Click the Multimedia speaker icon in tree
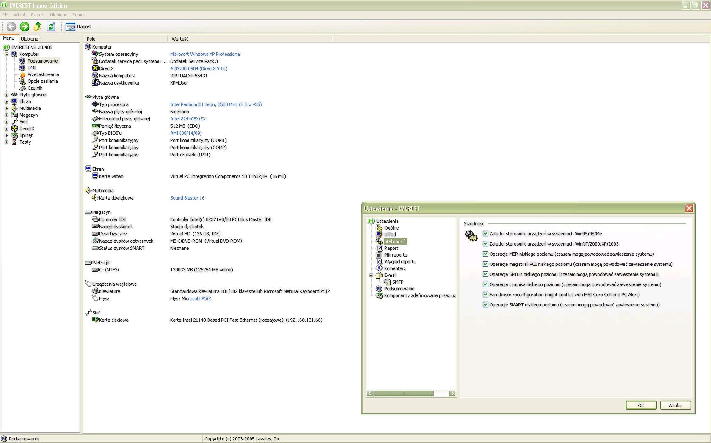 point(14,108)
